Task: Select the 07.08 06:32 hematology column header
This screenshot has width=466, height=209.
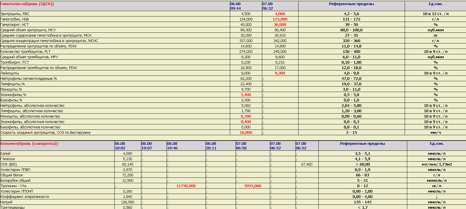Action: coord(268,6)
